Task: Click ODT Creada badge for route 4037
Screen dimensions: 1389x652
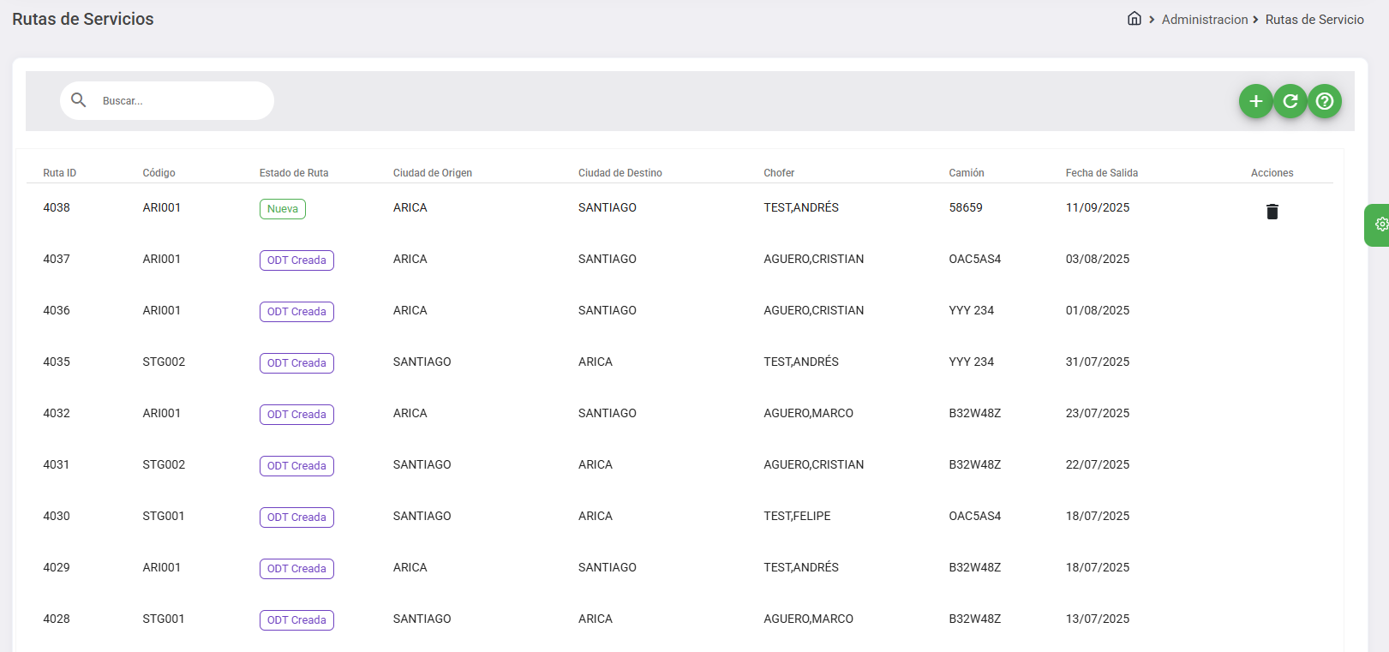Action: click(x=296, y=260)
